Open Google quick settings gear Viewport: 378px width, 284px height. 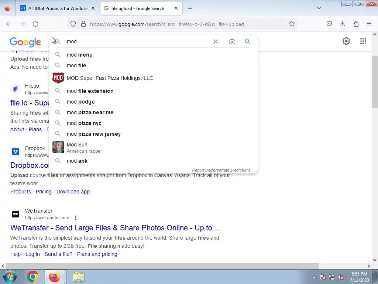(x=346, y=41)
